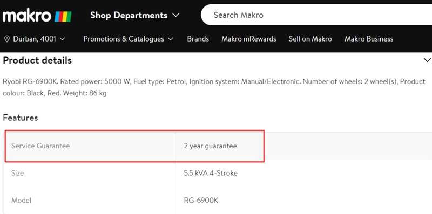Select the Service Guarantee row label

40,146
